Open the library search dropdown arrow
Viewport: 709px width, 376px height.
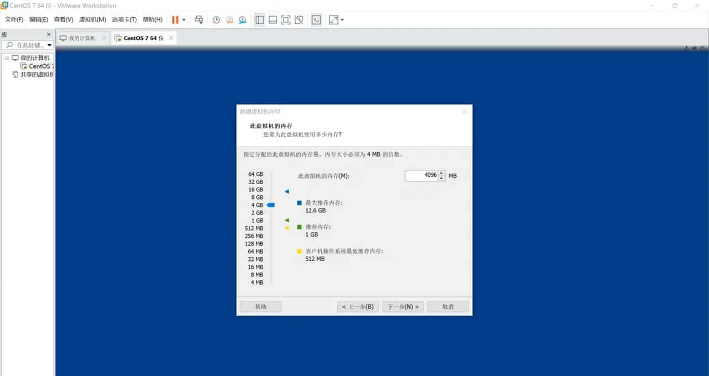coord(49,45)
